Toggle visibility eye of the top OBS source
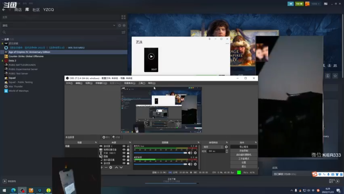This screenshot has width=344, height=194. click(x=124, y=146)
